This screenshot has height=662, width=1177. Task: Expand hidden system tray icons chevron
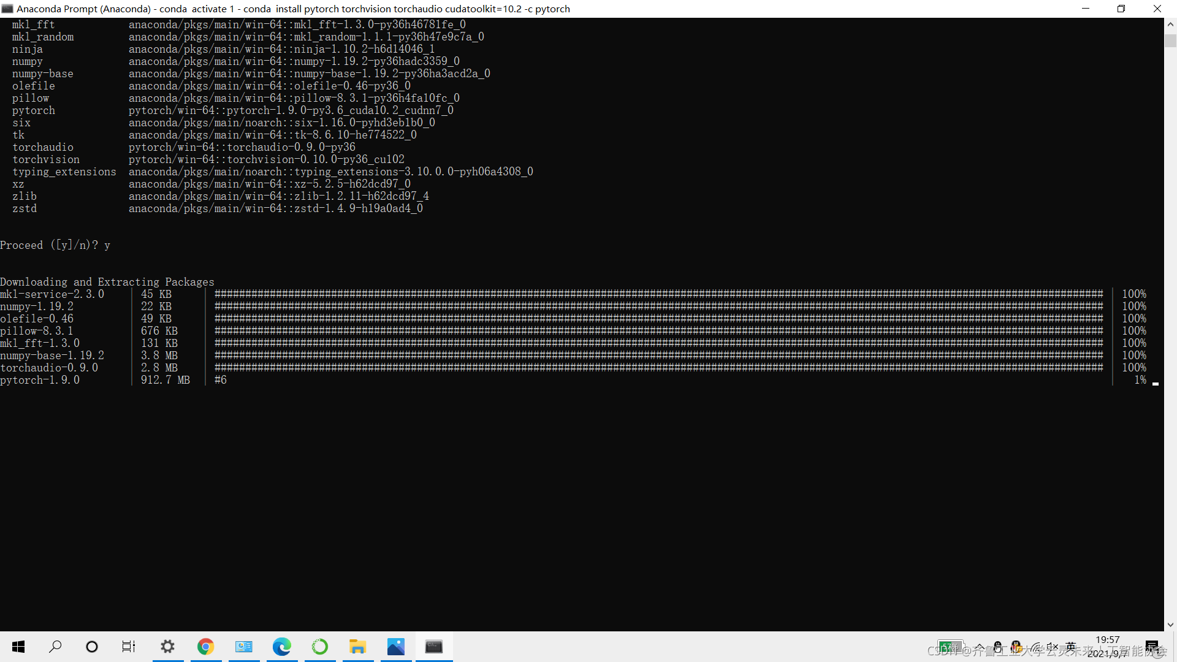980,647
